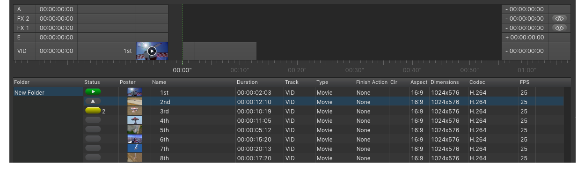Click the A track timecode 00:00:00:00
Image resolution: width=585 pixels, height=172 pixels.
(x=56, y=9)
